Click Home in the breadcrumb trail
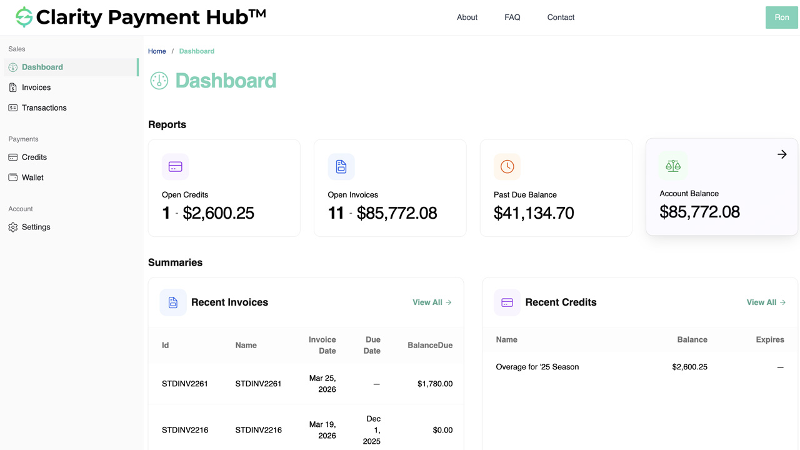Viewport: 800px width, 450px height. (157, 51)
